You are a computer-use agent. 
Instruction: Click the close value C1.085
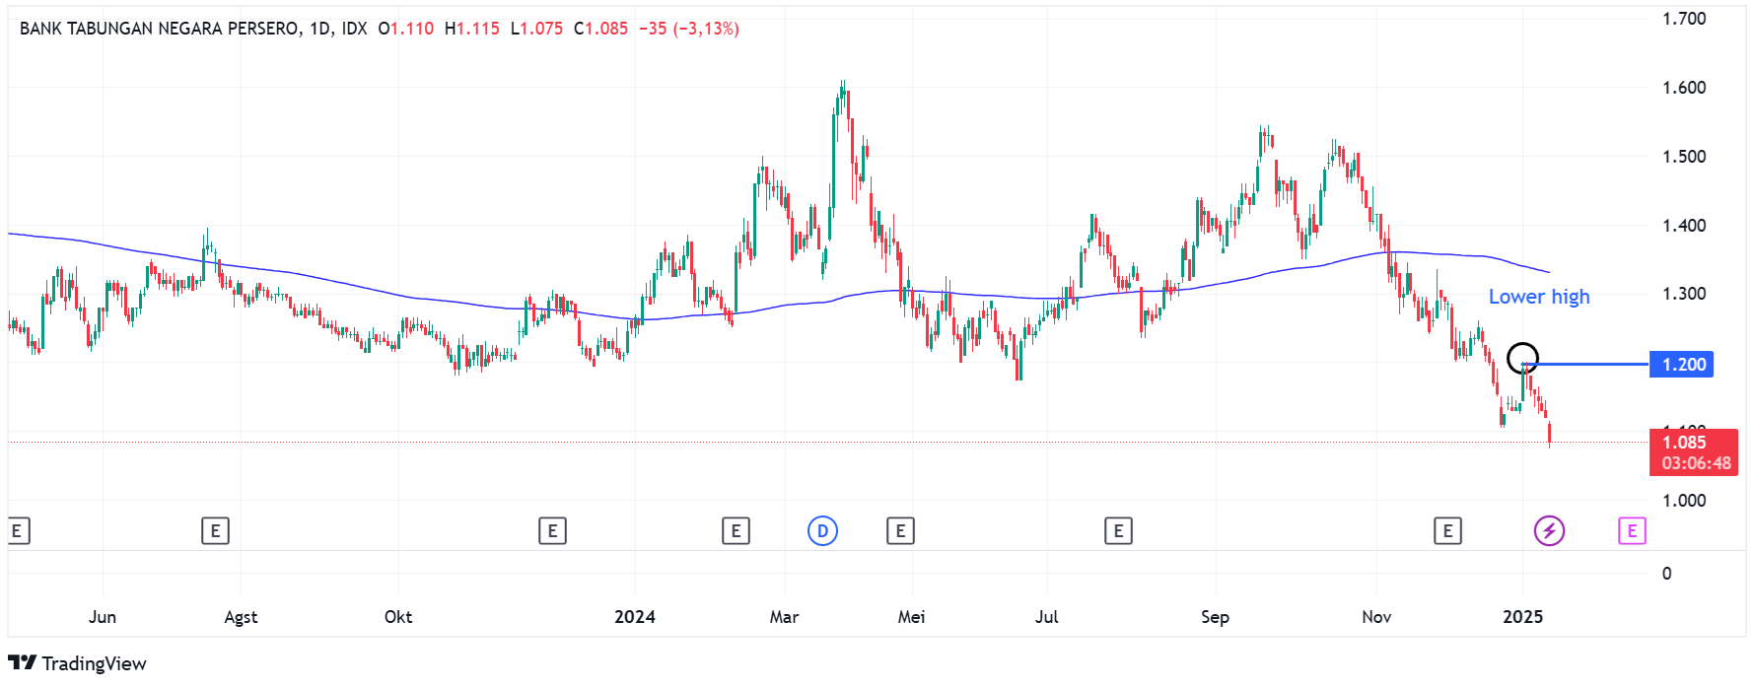(x=600, y=29)
